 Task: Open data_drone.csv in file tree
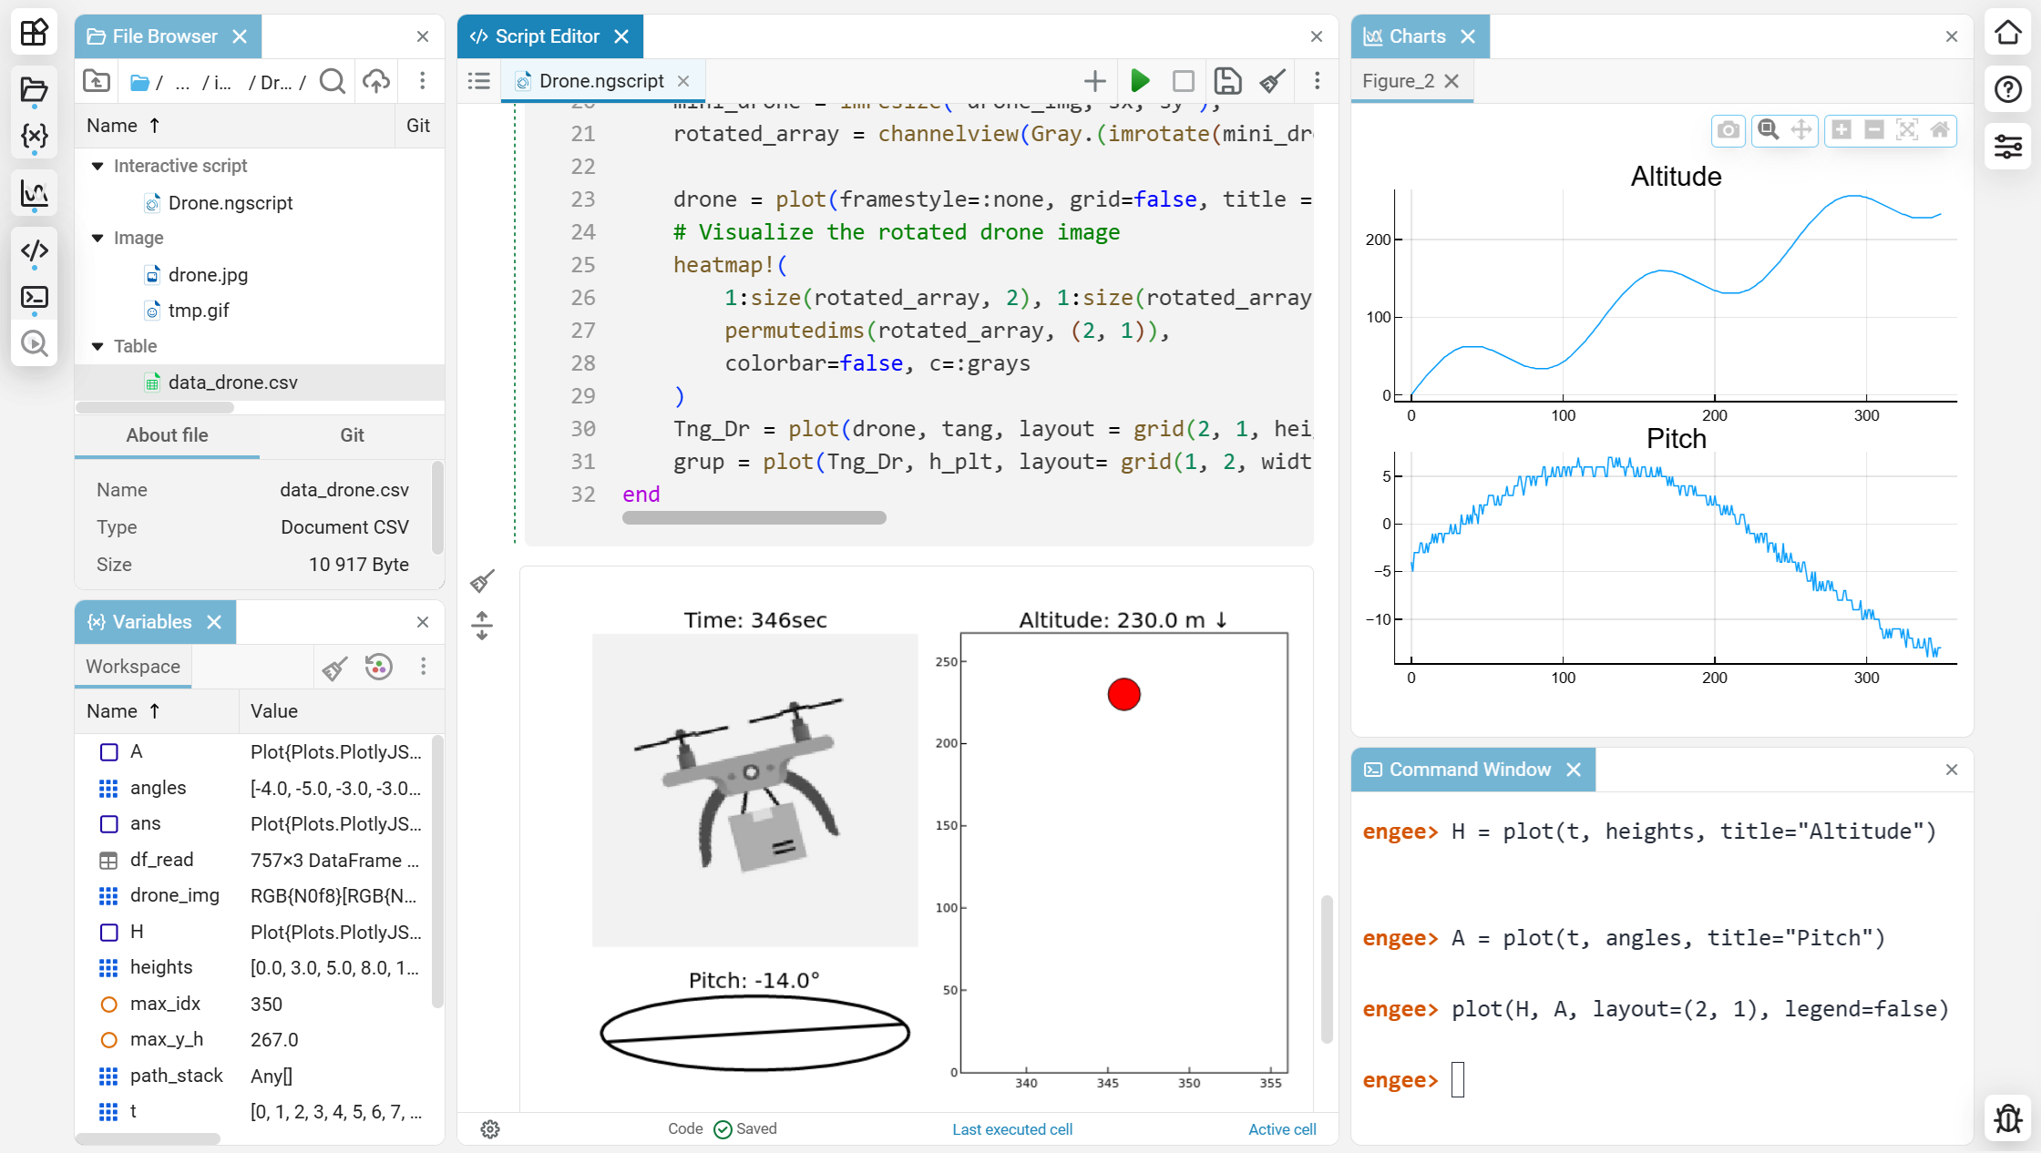232,383
